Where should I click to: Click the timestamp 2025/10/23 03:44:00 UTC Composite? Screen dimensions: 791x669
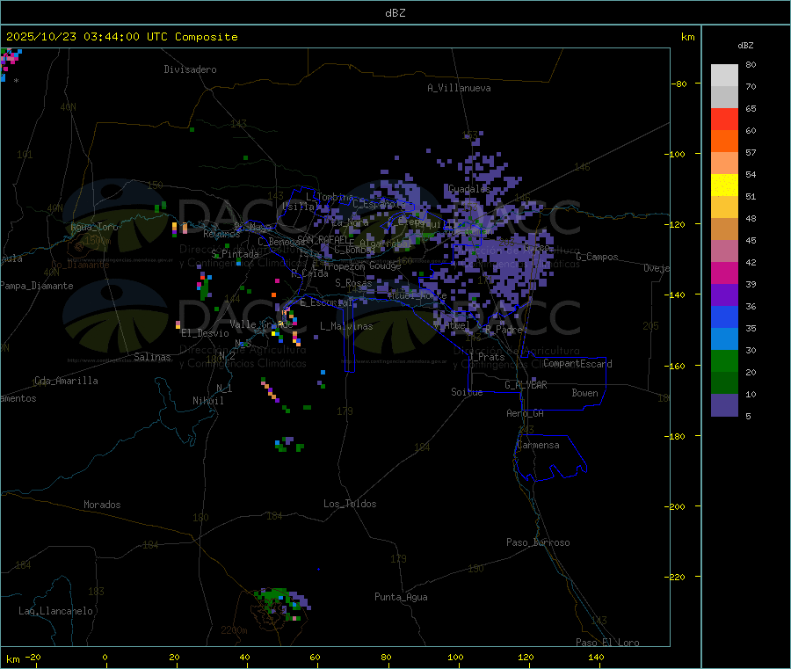(x=121, y=37)
